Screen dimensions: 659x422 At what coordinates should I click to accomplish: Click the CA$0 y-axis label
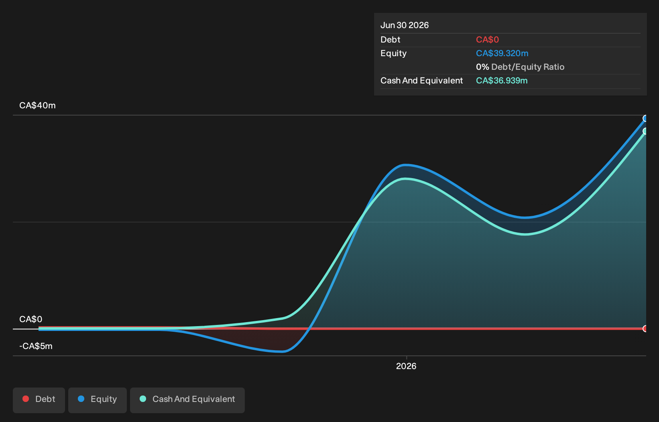click(x=31, y=319)
